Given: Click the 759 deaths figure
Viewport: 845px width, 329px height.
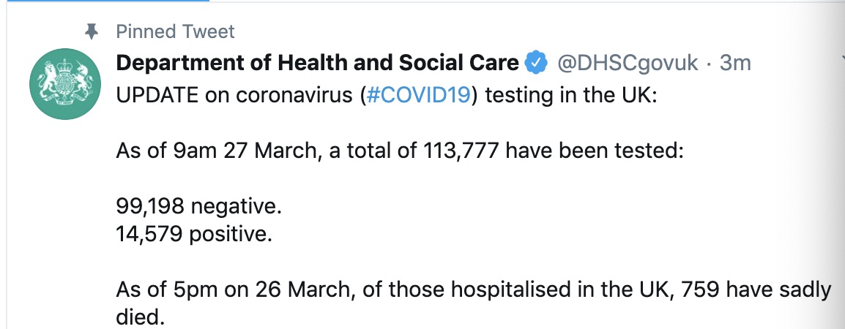Looking at the screenshot, I should tap(700, 290).
